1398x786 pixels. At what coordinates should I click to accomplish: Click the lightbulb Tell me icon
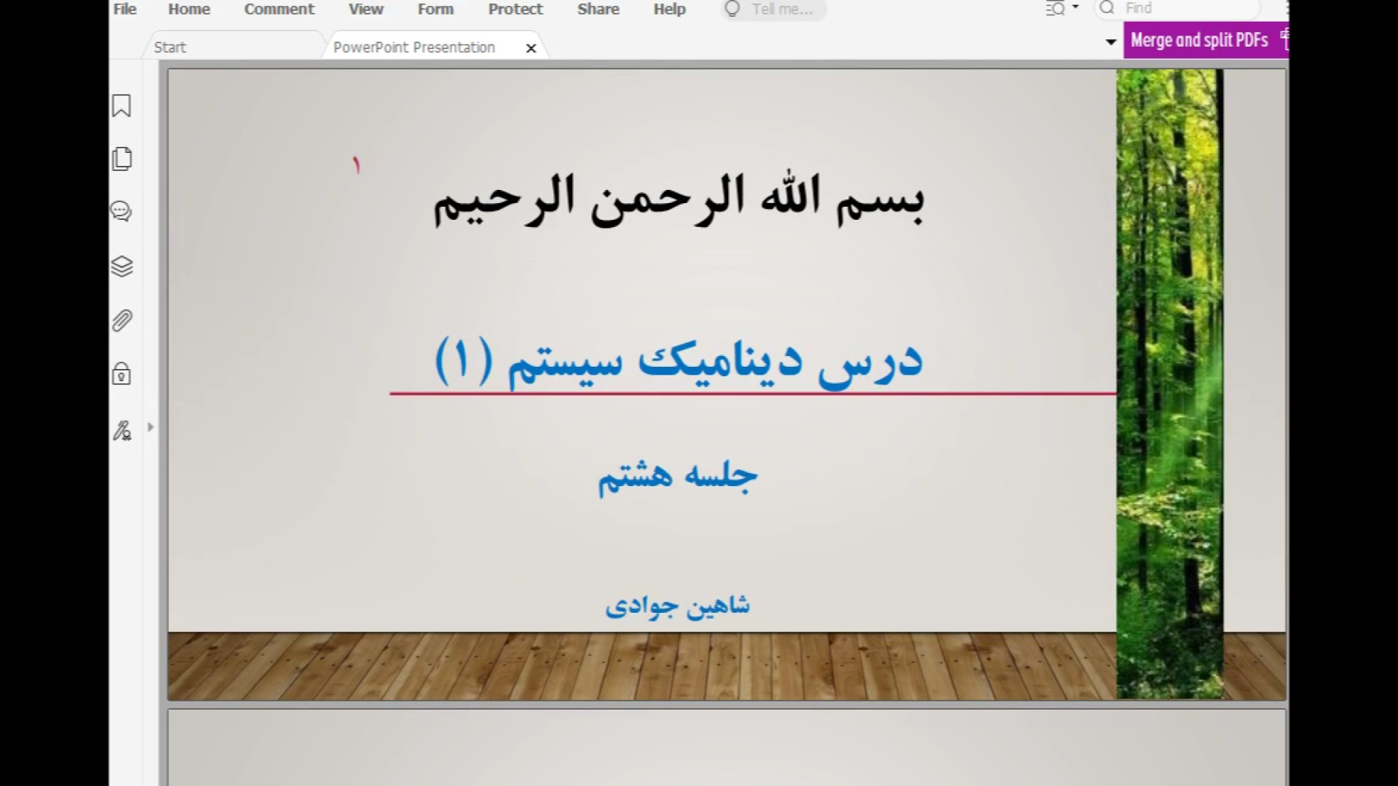[732, 9]
